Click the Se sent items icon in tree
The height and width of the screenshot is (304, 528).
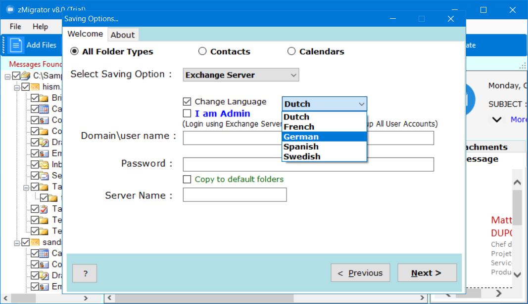[44, 176]
